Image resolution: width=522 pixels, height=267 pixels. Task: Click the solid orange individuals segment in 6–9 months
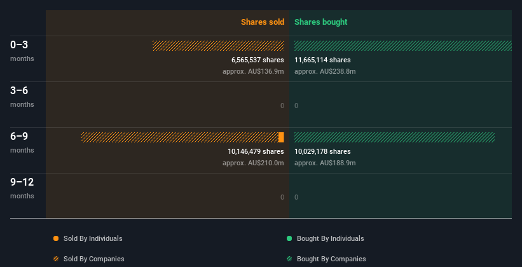(281, 137)
